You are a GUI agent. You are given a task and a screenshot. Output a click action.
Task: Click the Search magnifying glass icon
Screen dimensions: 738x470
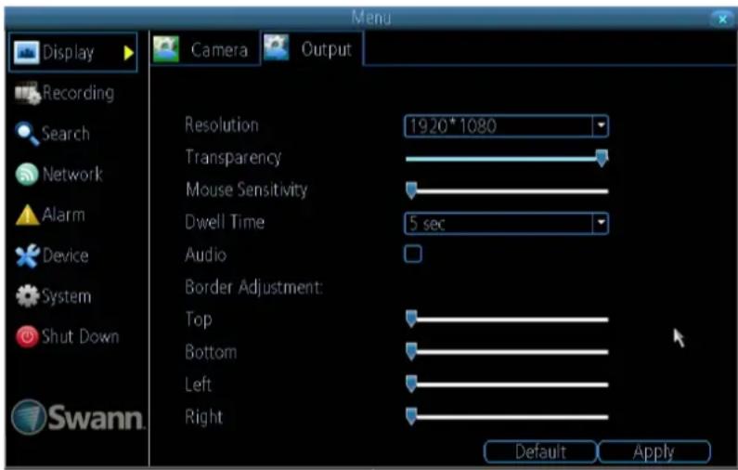click(x=27, y=134)
